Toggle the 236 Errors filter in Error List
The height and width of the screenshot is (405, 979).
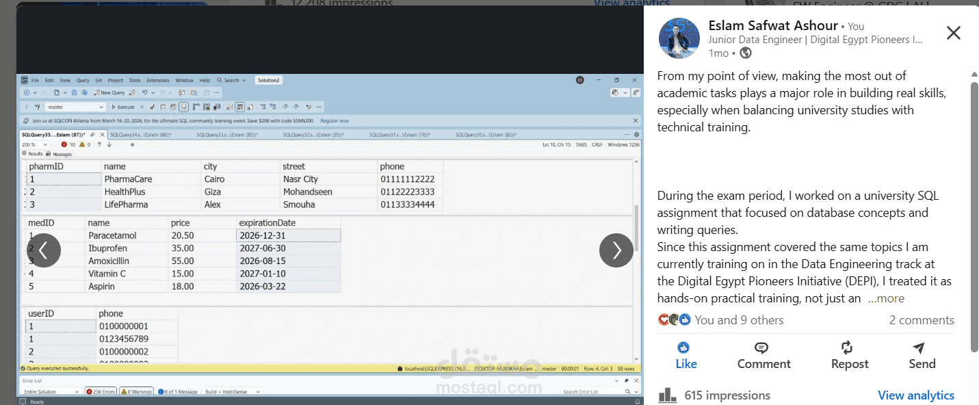pyautogui.click(x=101, y=391)
